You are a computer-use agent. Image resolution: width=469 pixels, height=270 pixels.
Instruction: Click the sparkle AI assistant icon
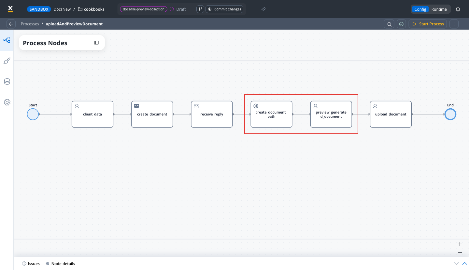coord(263,9)
